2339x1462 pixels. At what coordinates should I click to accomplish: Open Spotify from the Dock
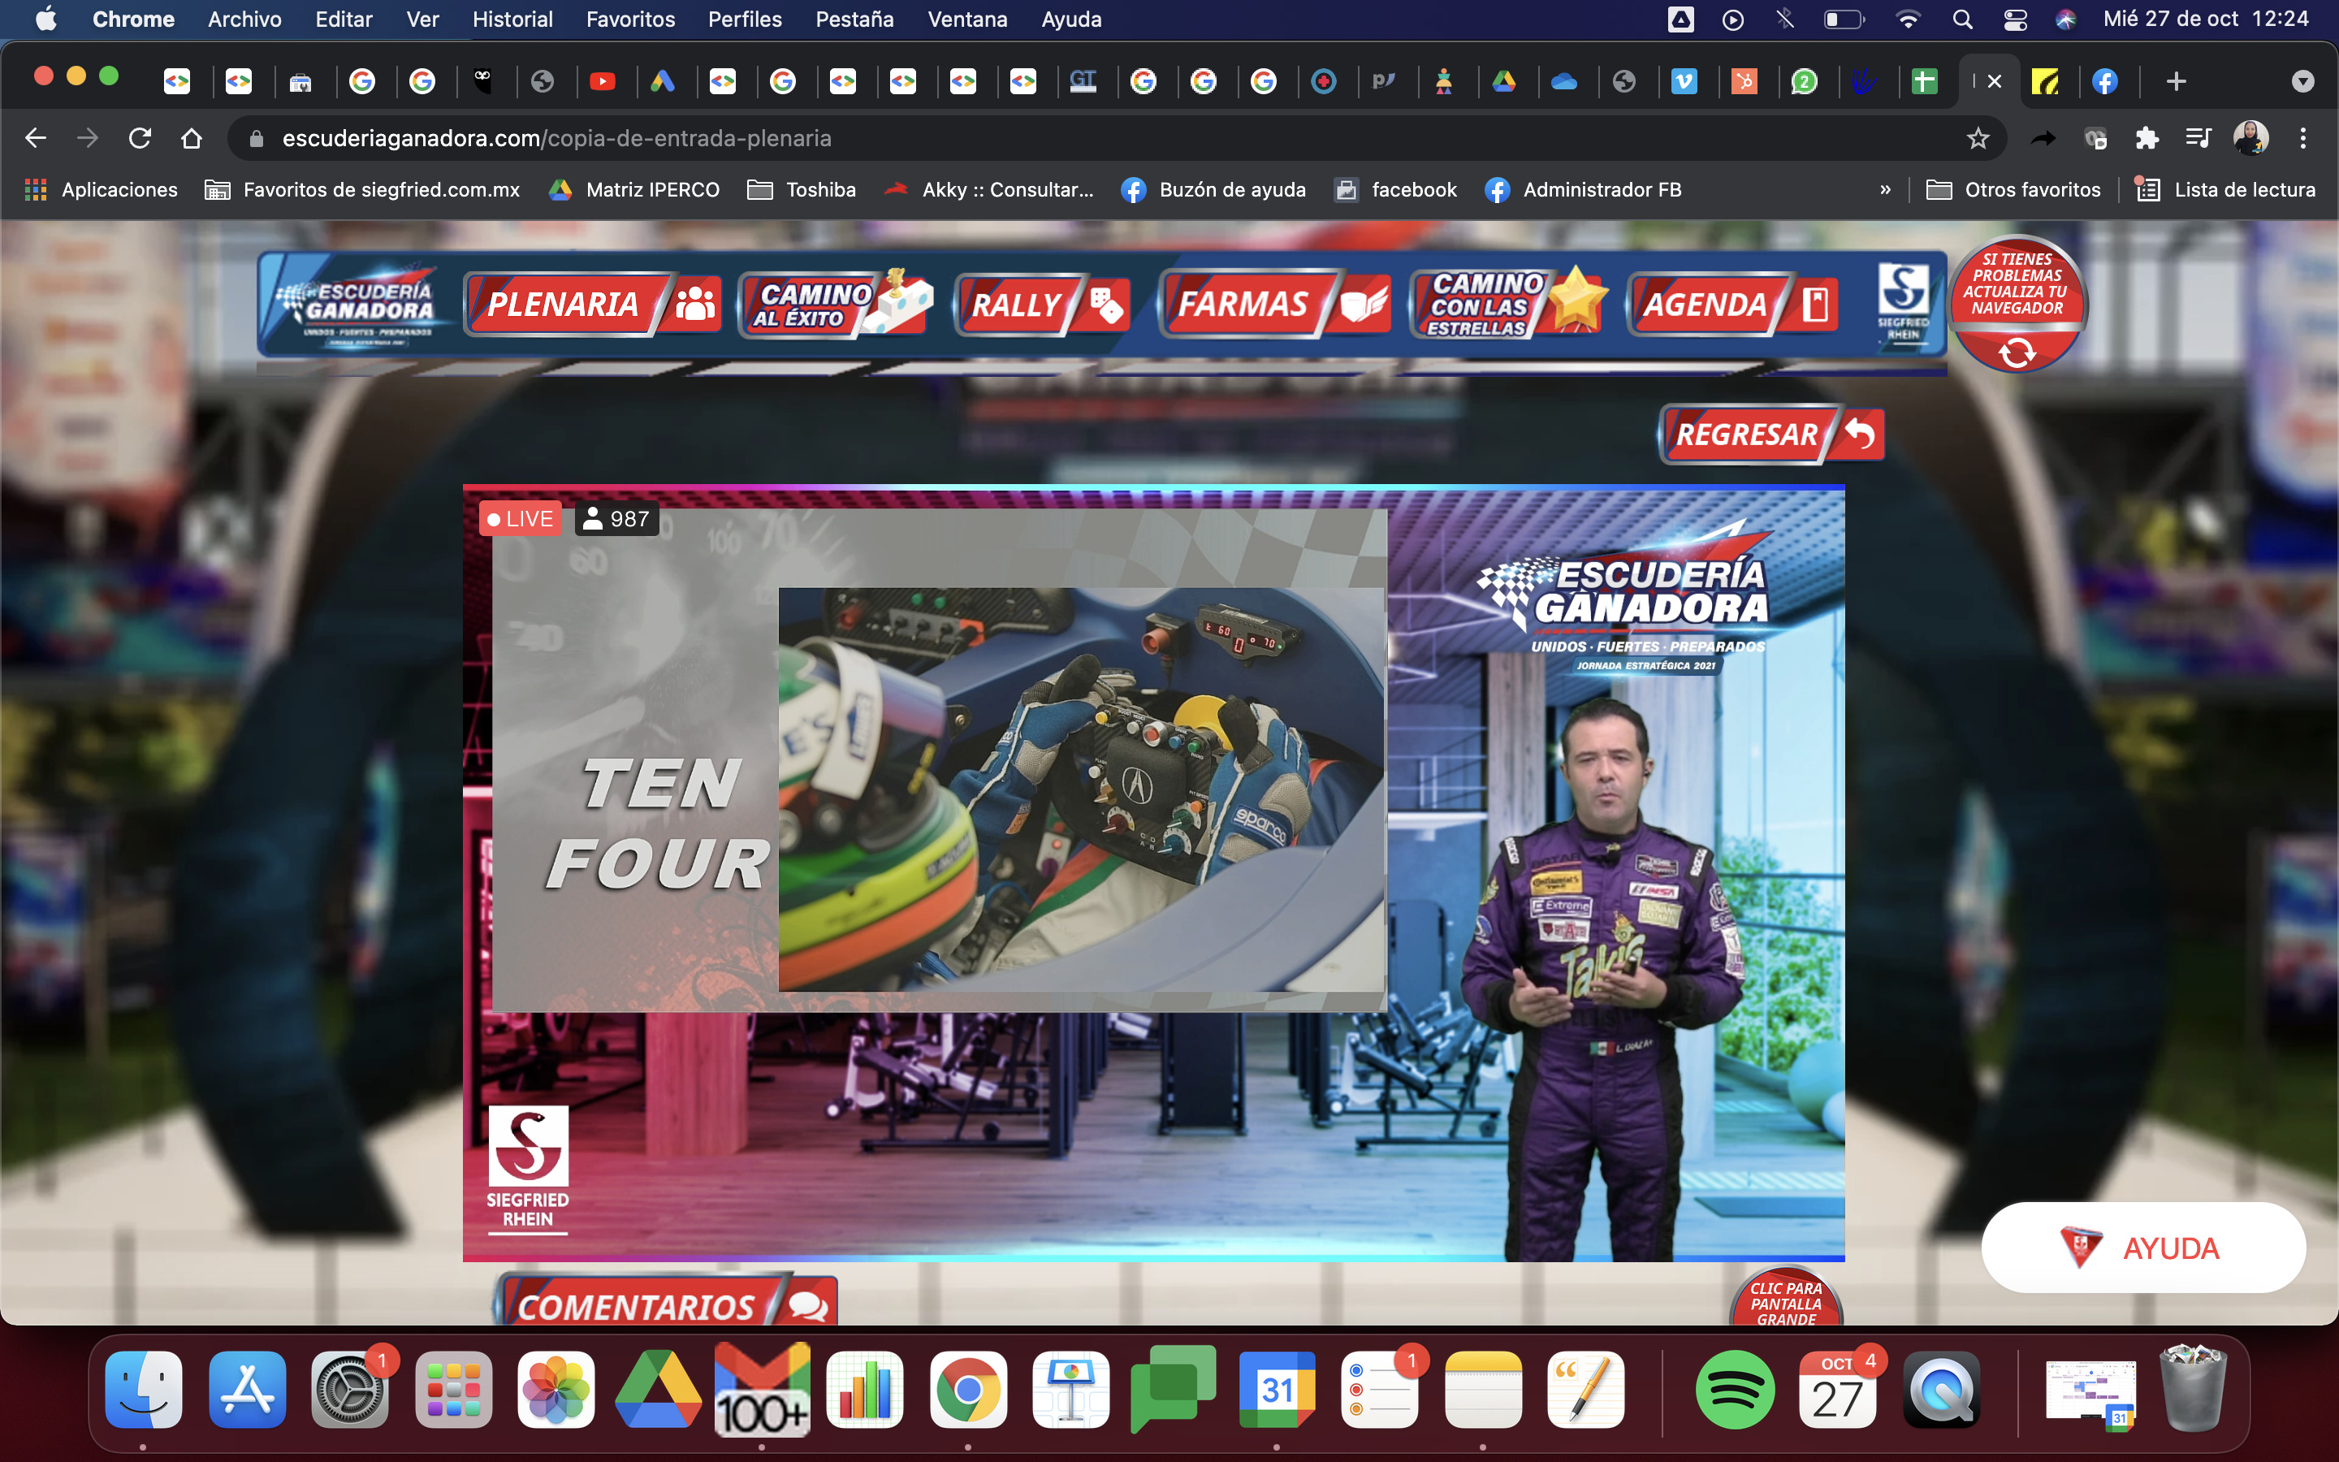point(1735,1390)
